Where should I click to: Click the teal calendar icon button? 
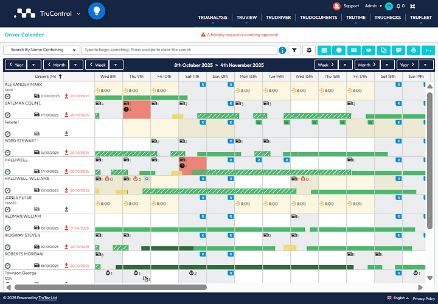pos(324,50)
